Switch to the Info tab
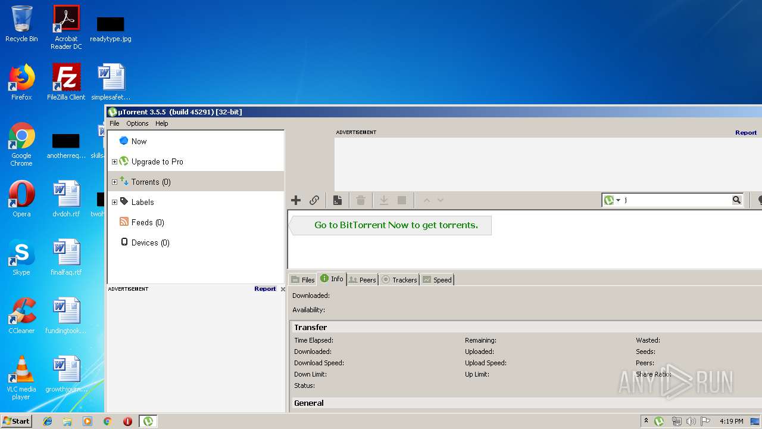The width and height of the screenshot is (762, 429). [332, 278]
